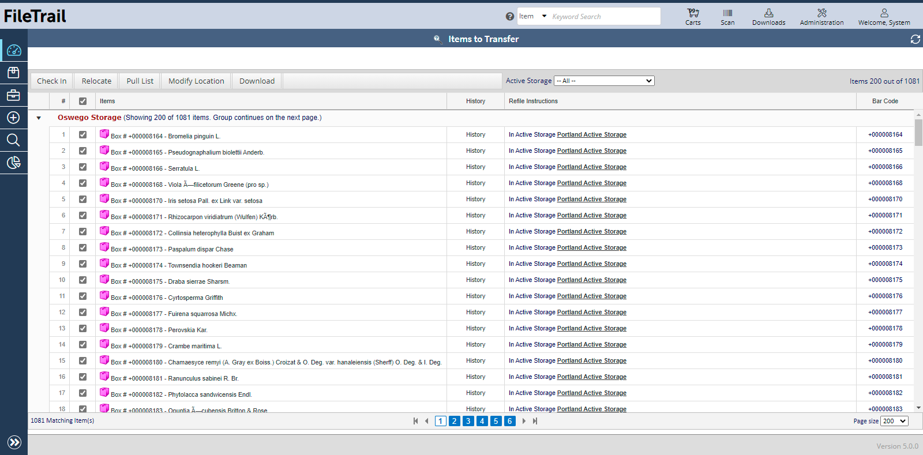This screenshot has width=923, height=455.
Task: Uncheck the row 1 Bromelia pinguin checkbox
Action: (x=82, y=134)
